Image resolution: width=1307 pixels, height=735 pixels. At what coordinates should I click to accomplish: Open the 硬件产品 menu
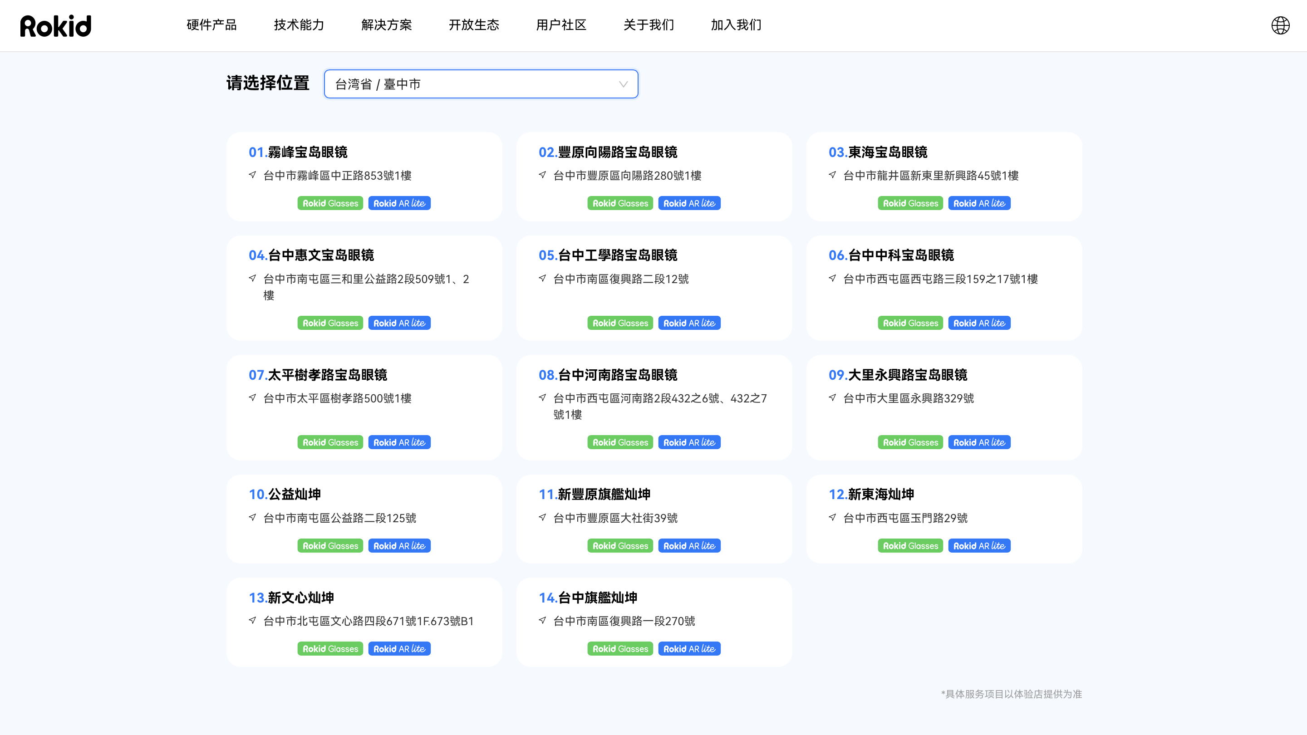click(211, 25)
